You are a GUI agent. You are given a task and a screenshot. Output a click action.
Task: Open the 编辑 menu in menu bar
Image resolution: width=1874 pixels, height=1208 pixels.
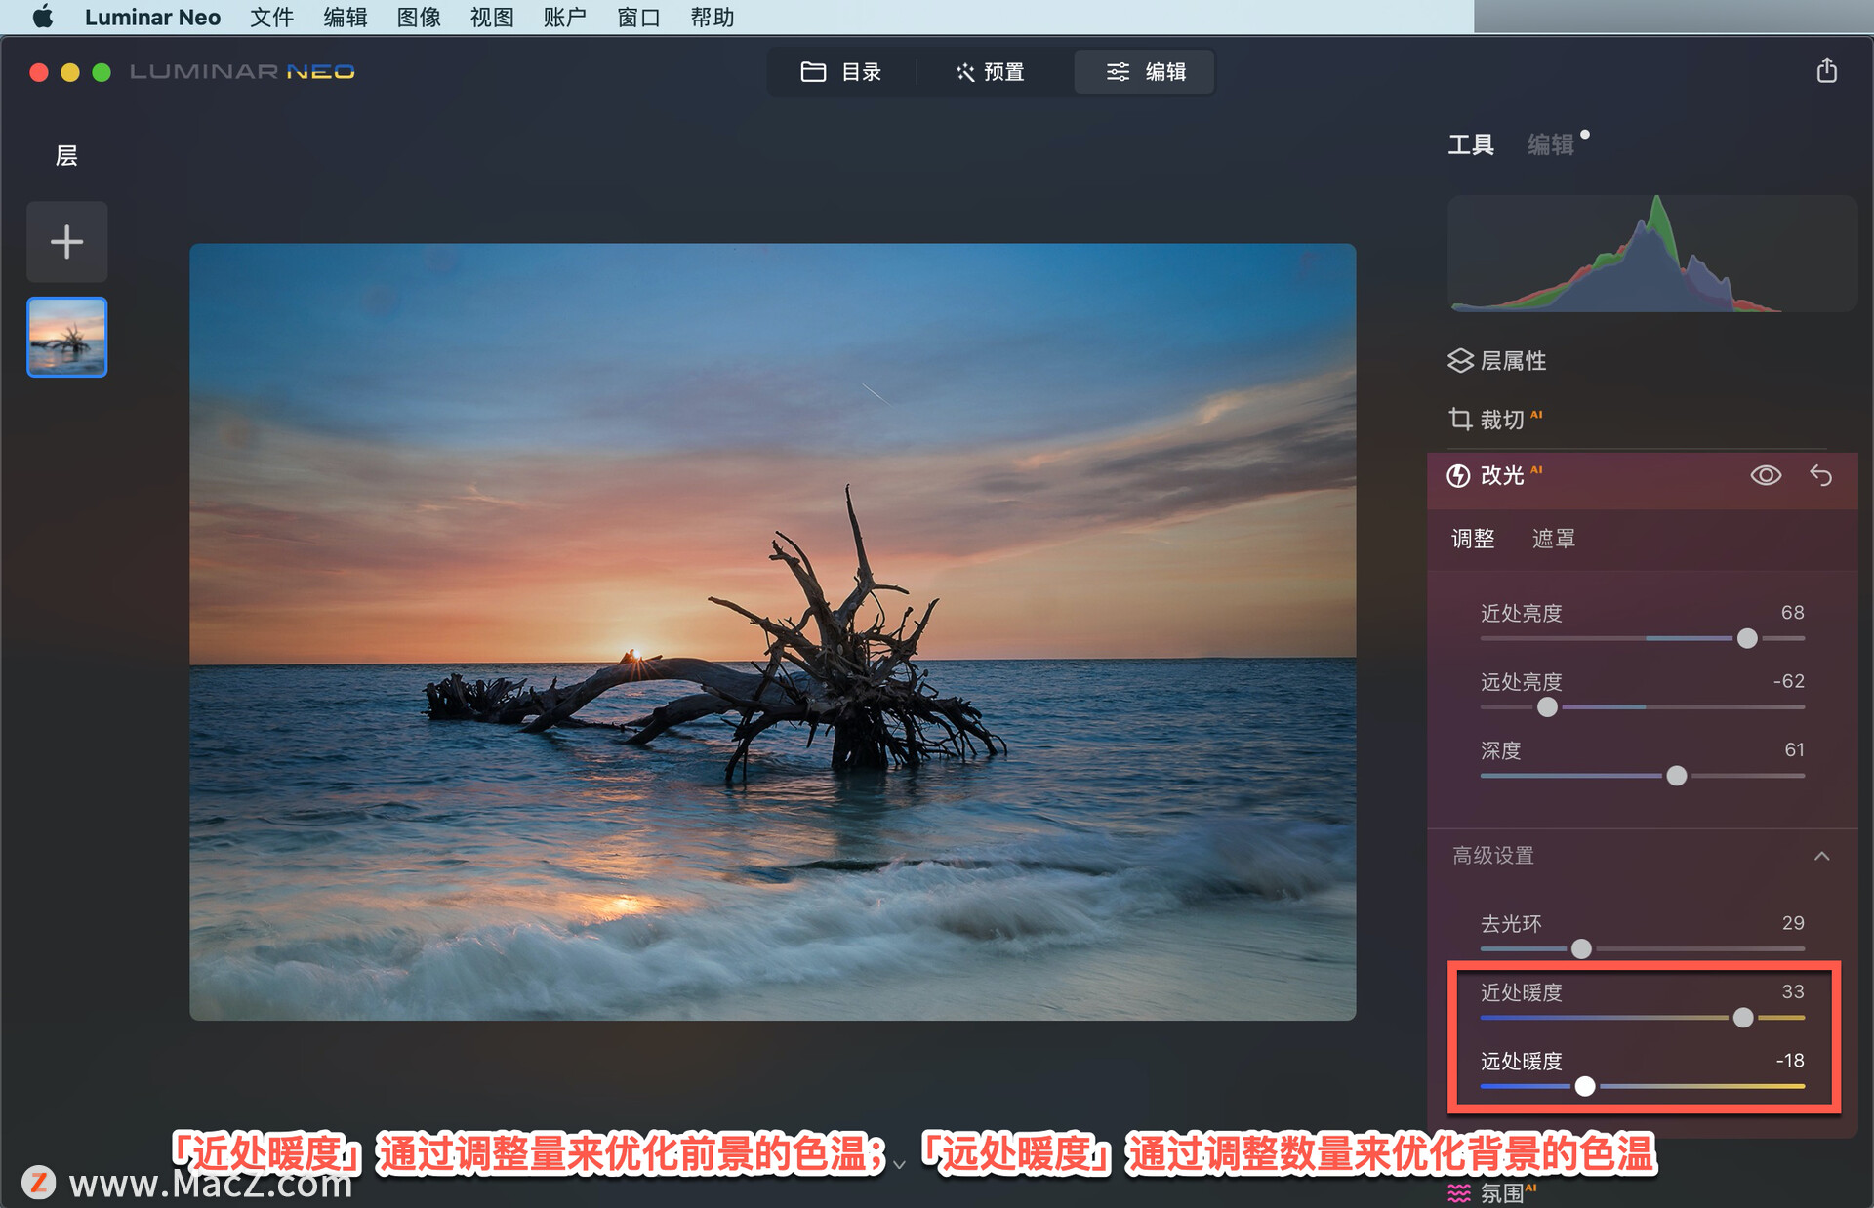click(345, 17)
